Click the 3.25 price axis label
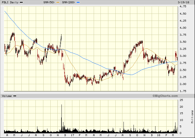The width and height of the screenshot is (195, 138). (x=183, y=49)
